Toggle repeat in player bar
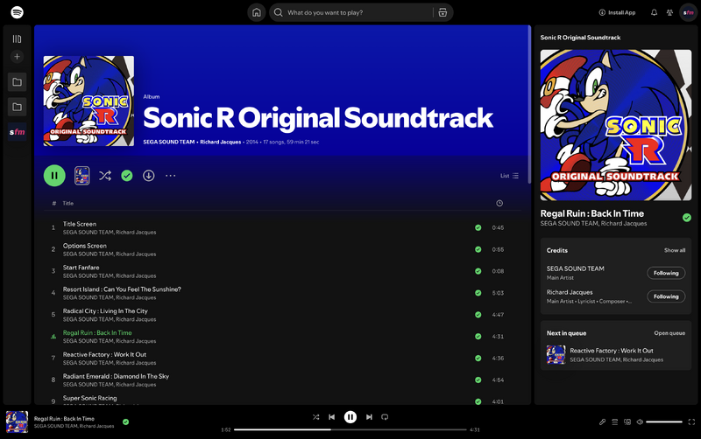The width and height of the screenshot is (701, 439). [385, 417]
